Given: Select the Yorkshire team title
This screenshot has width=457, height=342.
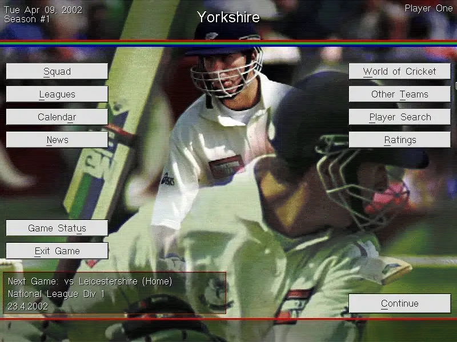Looking at the screenshot, I should point(228,17).
